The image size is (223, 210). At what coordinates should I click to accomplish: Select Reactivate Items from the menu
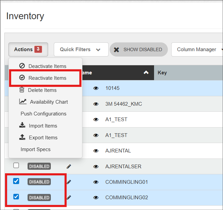coord(47,78)
